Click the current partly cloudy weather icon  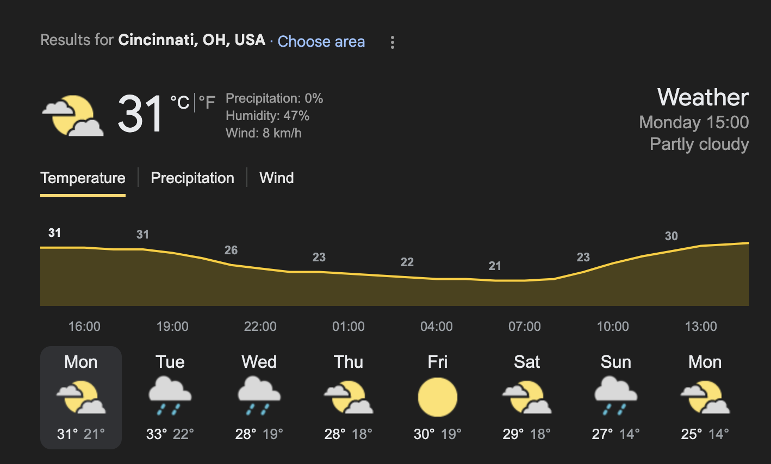pyautogui.click(x=73, y=116)
